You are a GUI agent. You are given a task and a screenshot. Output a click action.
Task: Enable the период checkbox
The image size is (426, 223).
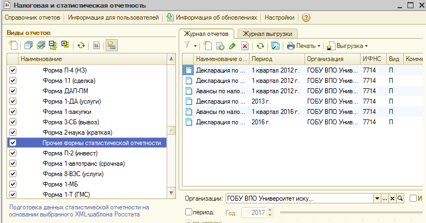pyautogui.click(x=188, y=212)
